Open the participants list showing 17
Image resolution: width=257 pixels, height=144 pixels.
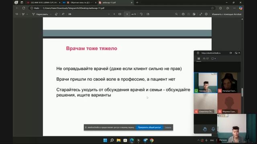(x=206, y=59)
